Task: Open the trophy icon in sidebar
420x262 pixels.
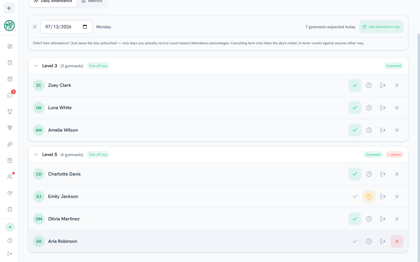Action: [10, 111]
